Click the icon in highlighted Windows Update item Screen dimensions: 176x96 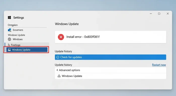pos(9,50)
